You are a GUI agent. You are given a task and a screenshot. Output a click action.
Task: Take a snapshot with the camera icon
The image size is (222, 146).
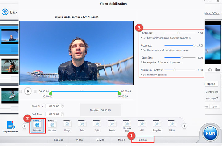(x=210, y=70)
